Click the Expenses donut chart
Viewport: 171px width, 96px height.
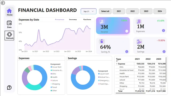click(x=34, y=78)
